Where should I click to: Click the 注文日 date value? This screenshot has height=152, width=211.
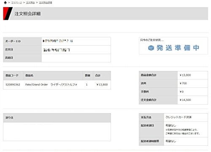[x=57, y=50]
